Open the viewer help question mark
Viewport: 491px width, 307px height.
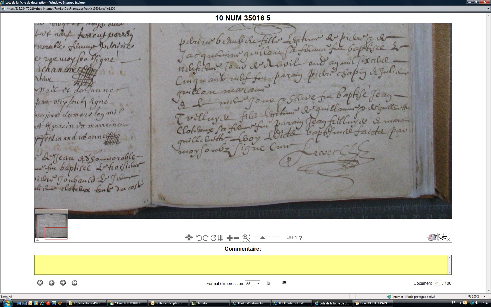[x=301, y=238]
